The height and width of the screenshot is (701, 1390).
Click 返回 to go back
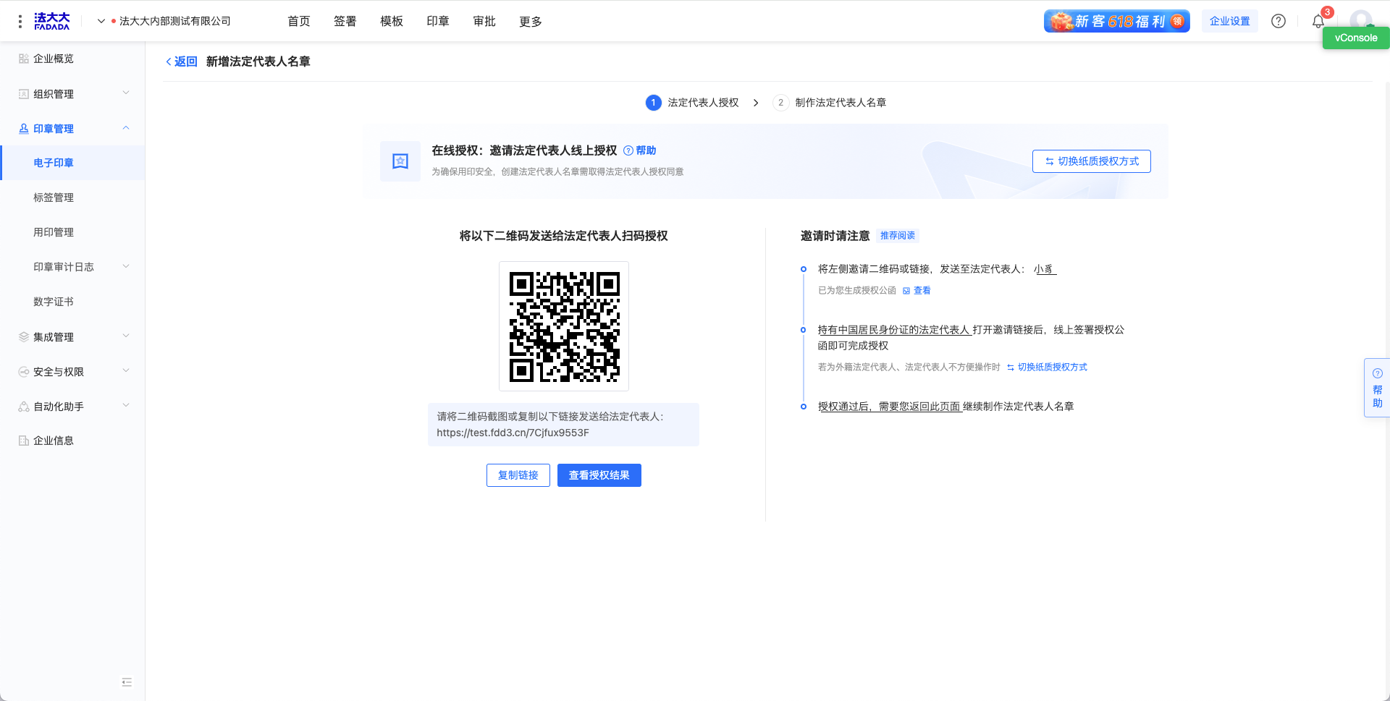181,61
